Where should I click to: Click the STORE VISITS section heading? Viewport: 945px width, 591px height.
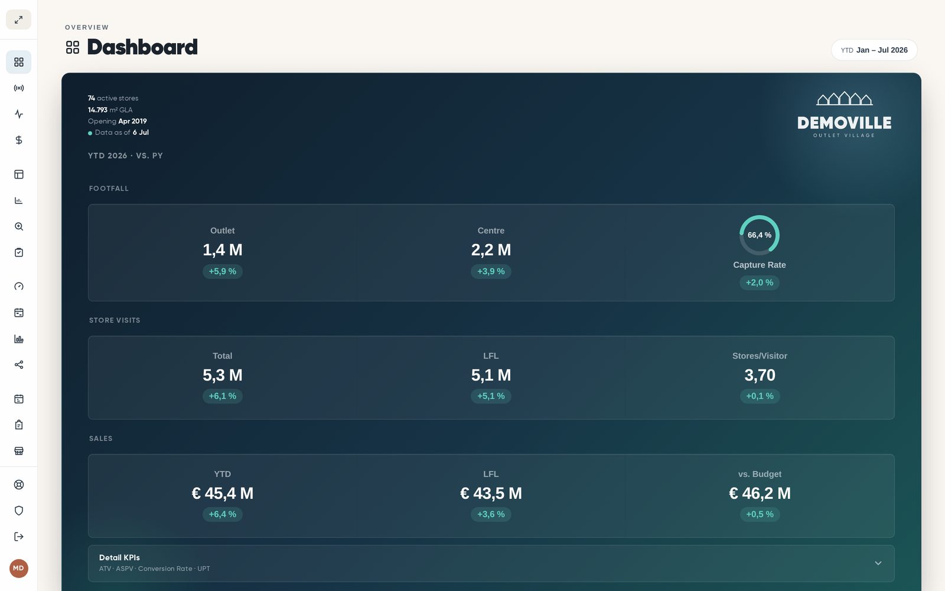pyautogui.click(x=115, y=320)
